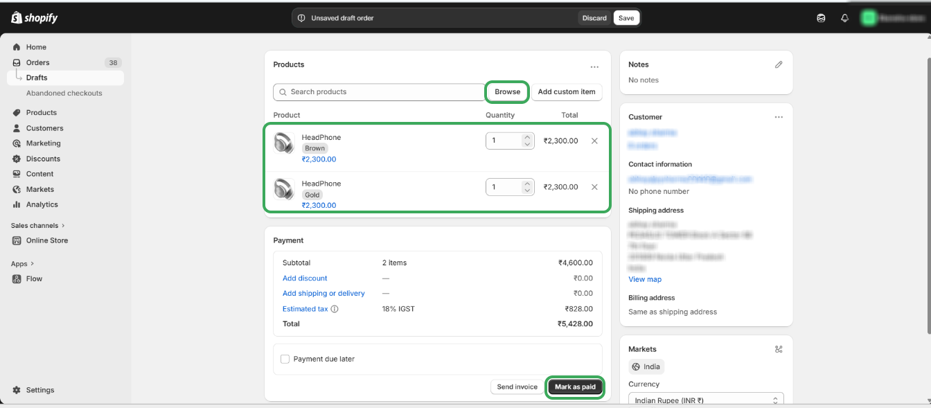Image resolution: width=931 pixels, height=408 pixels.
Task: Remove the Gold HeadPhone line item
Action: click(594, 187)
